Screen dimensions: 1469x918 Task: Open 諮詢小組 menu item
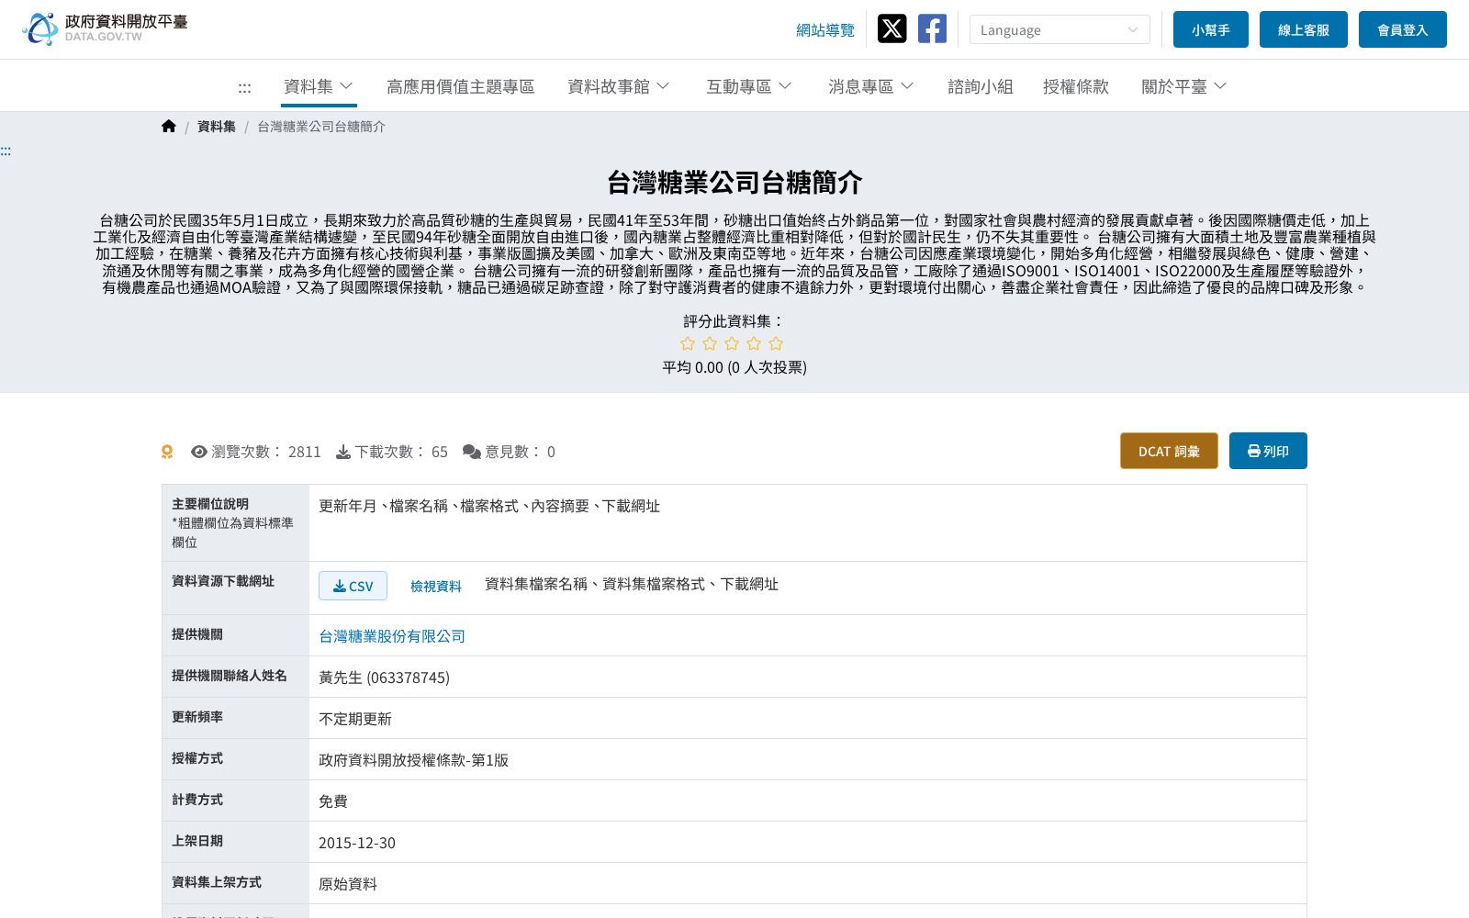coord(981,86)
